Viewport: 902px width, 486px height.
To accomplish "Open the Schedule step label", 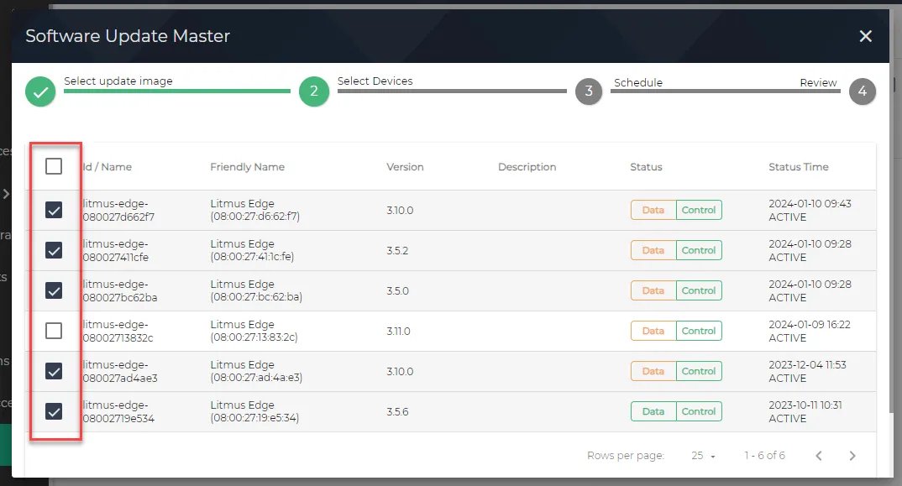I will coord(638,83).
